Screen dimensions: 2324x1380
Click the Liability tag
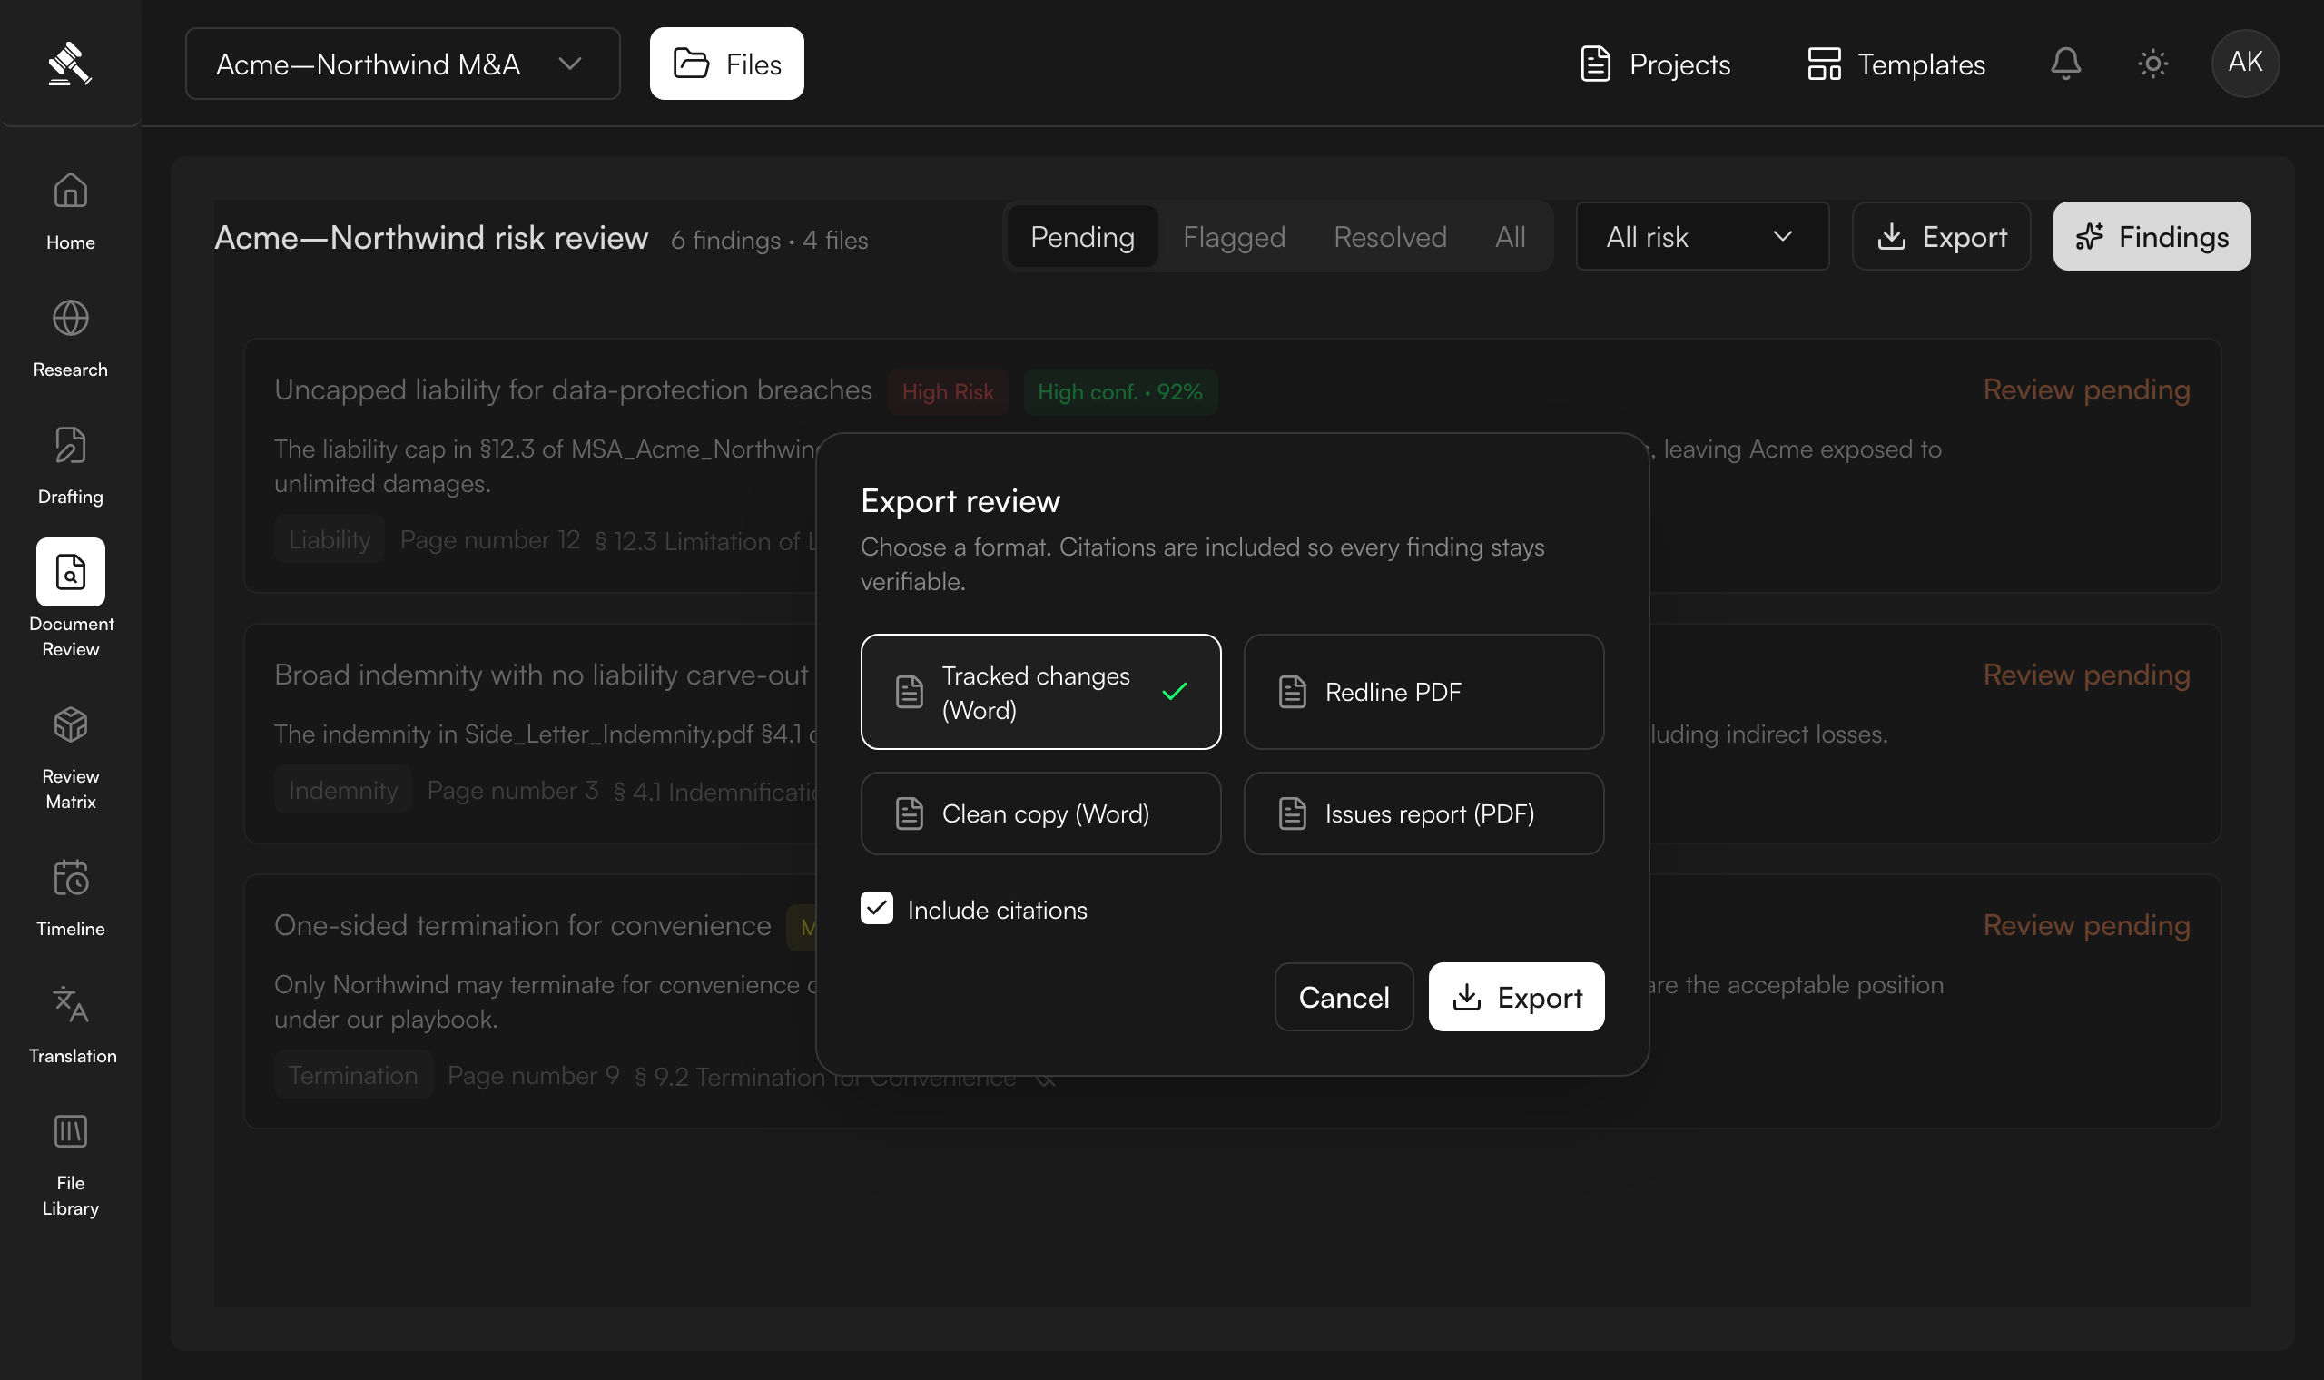click(329, 539)
